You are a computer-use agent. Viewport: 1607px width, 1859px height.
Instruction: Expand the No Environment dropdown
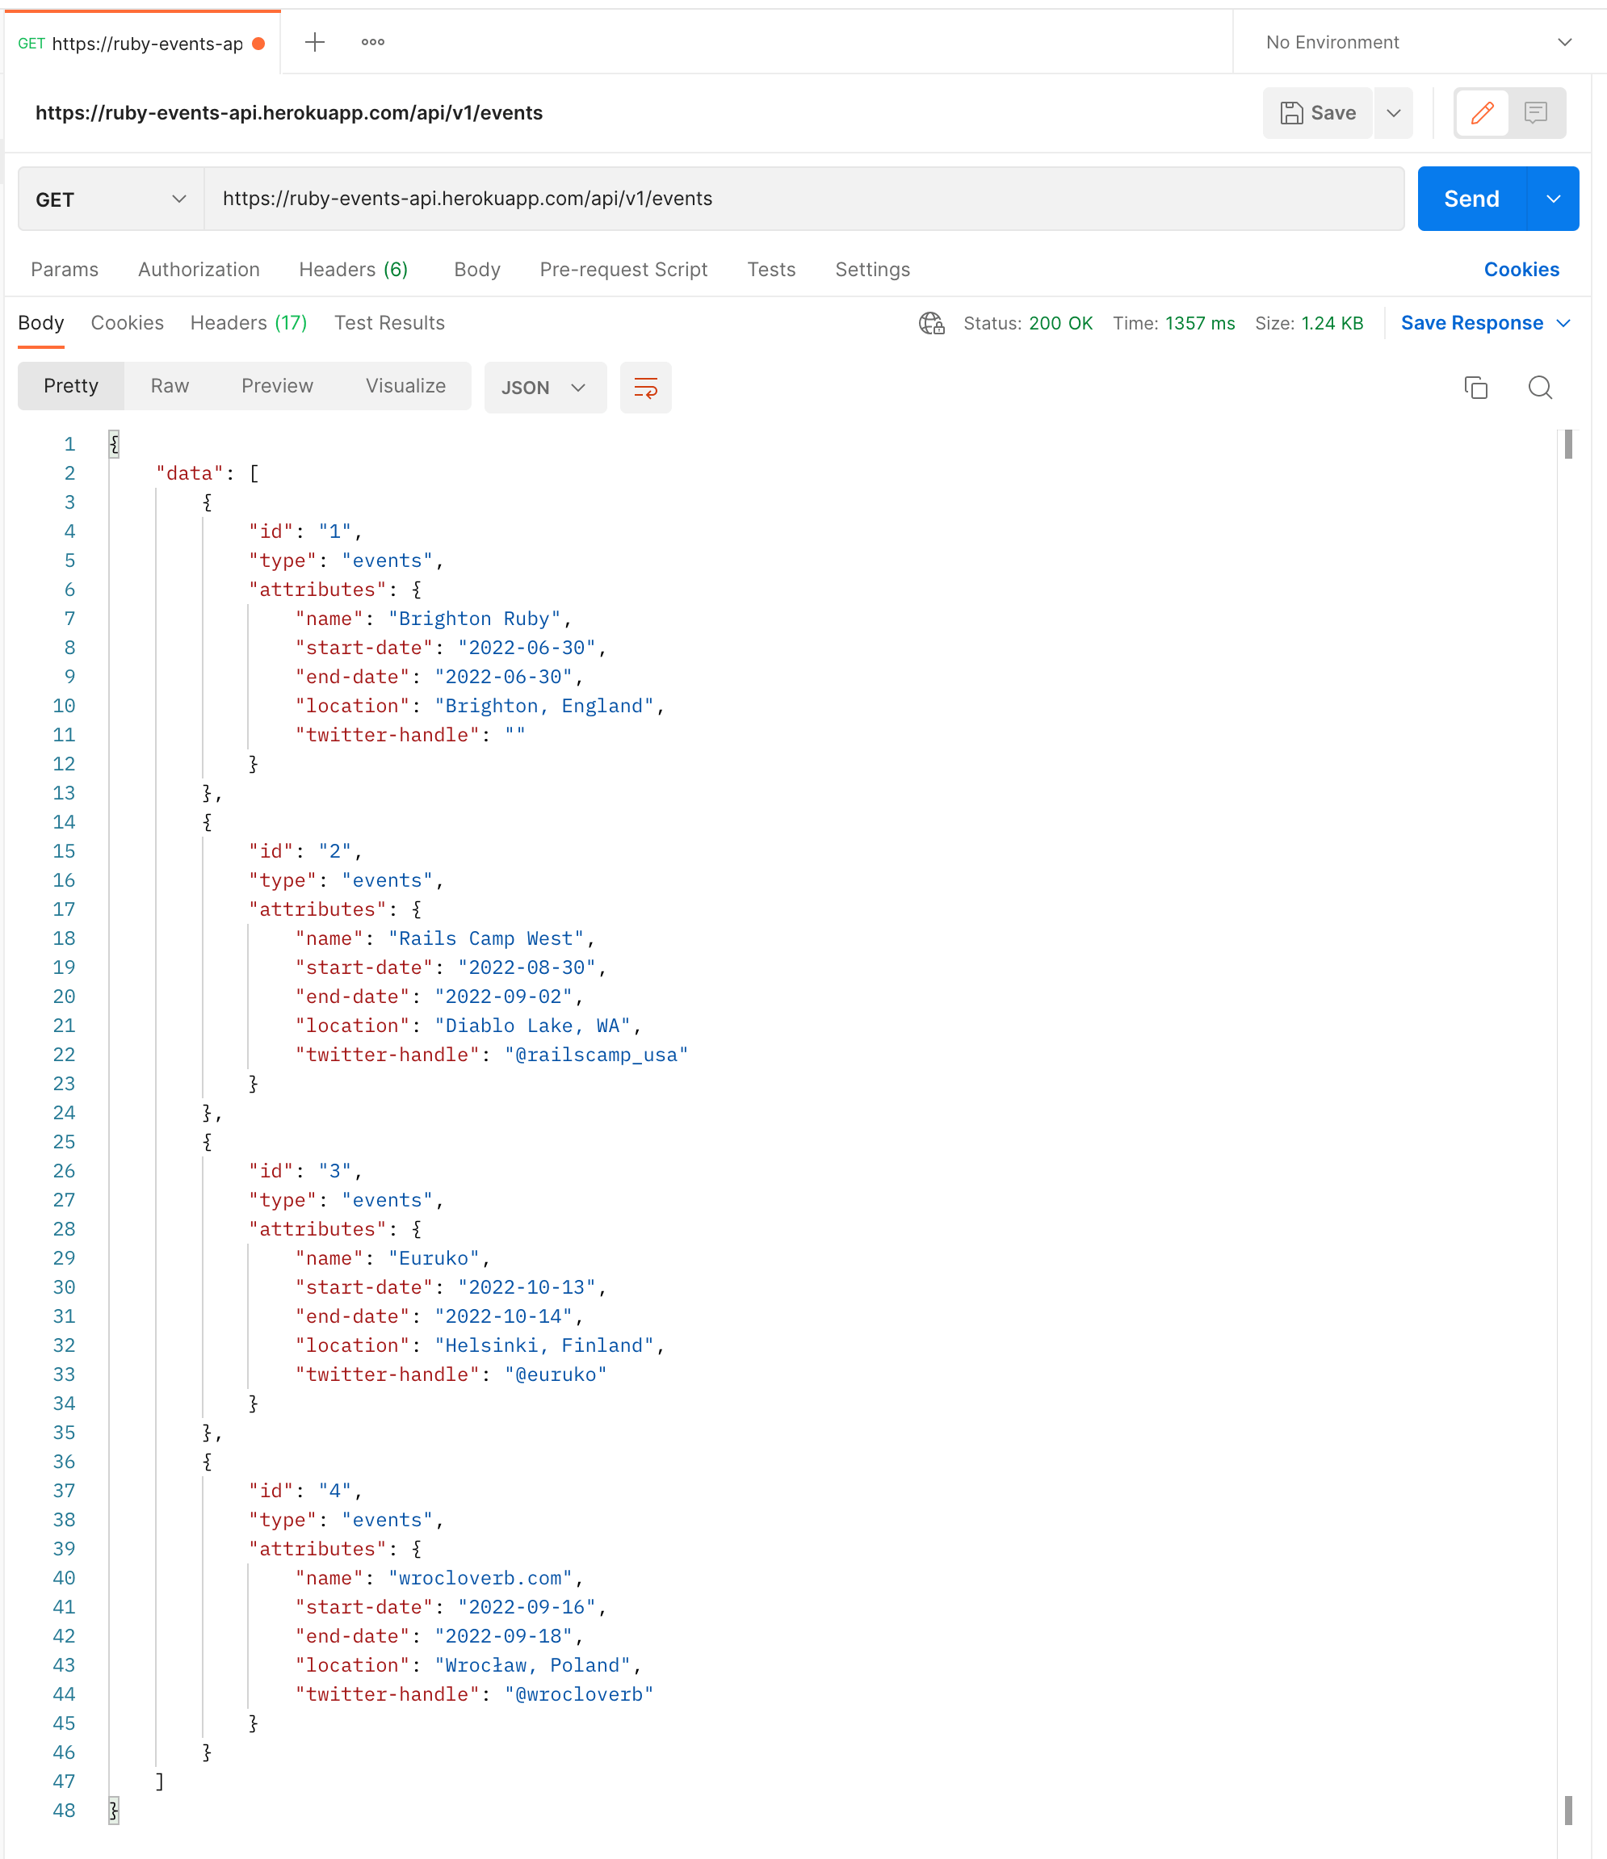[x=1420, y=42]
